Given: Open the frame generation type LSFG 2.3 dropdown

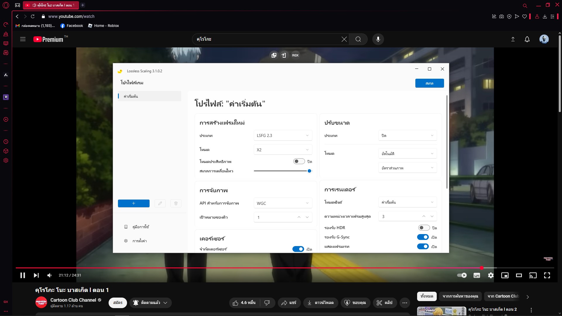Looking at the screenshot, I should [283, 135].
